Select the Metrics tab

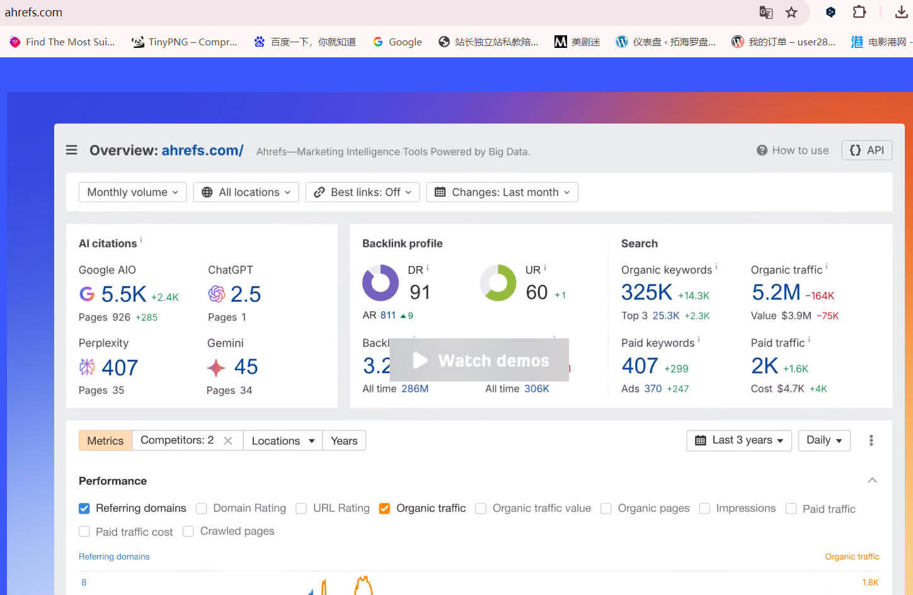[x=105, y=441]
